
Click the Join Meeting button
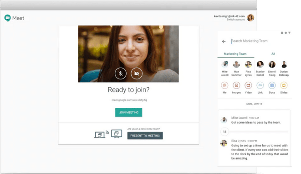(128, 112)
